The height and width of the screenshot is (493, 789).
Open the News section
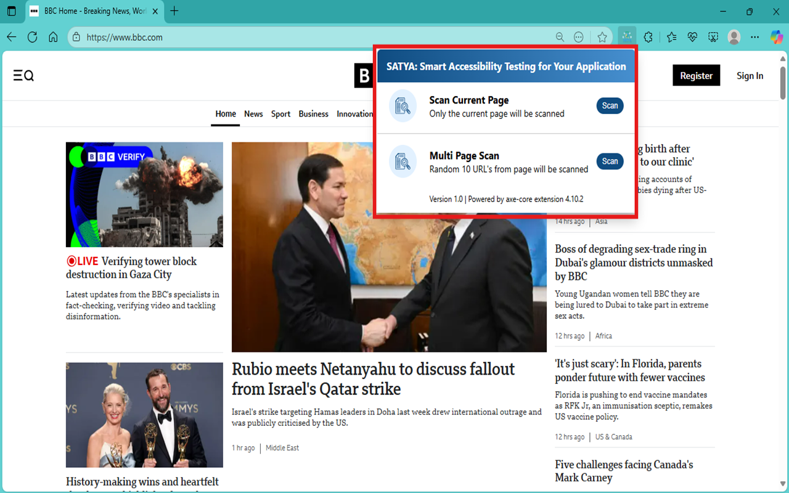pyautogui.click(x=253, y=114)
